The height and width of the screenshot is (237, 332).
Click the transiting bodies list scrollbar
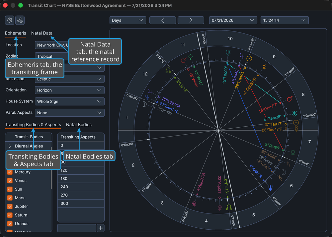[51, 168]
